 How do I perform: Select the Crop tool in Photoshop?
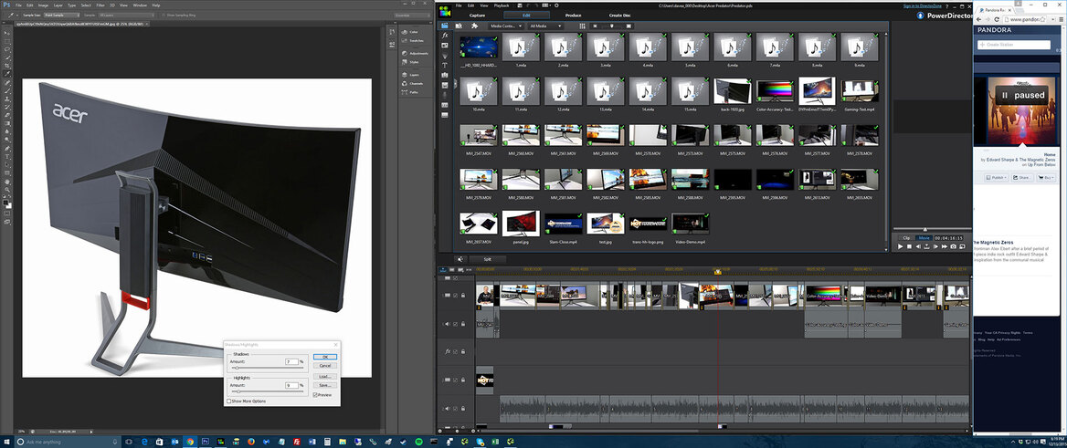6,66
